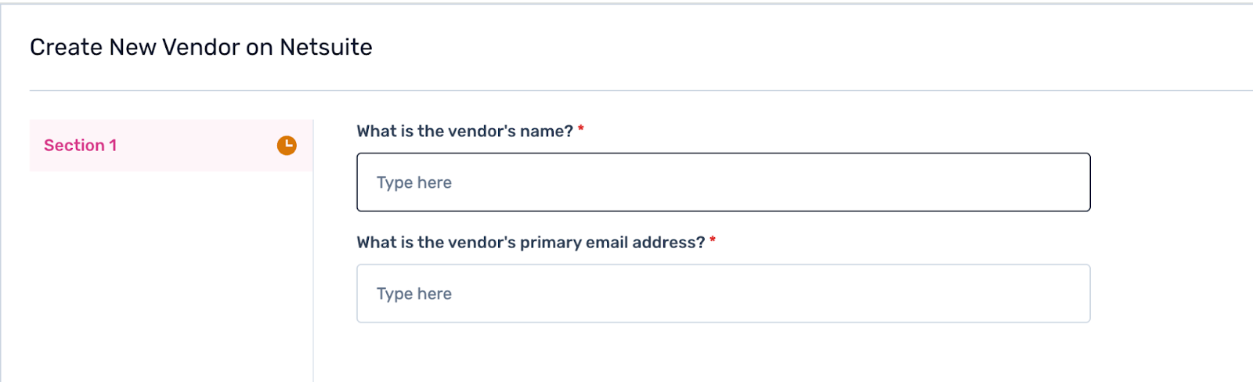Click the red asterisk beside vendor's name
Viewport: 1253px width, 382px height.
[581, 129]
